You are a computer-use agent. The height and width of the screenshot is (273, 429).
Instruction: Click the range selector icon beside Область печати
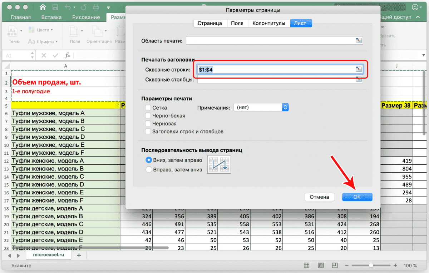[359, 40]
